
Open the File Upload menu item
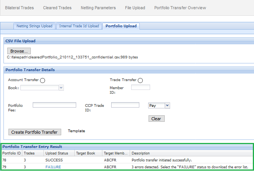click(135, 8)
